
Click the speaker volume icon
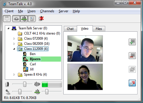pyautogui.click(x=7, y=84)
